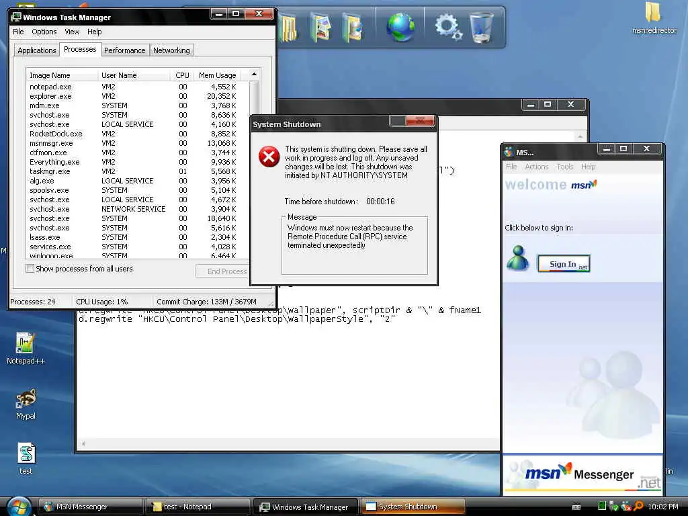
Task: Click the End Process button
Action: (x=223, y=271)
